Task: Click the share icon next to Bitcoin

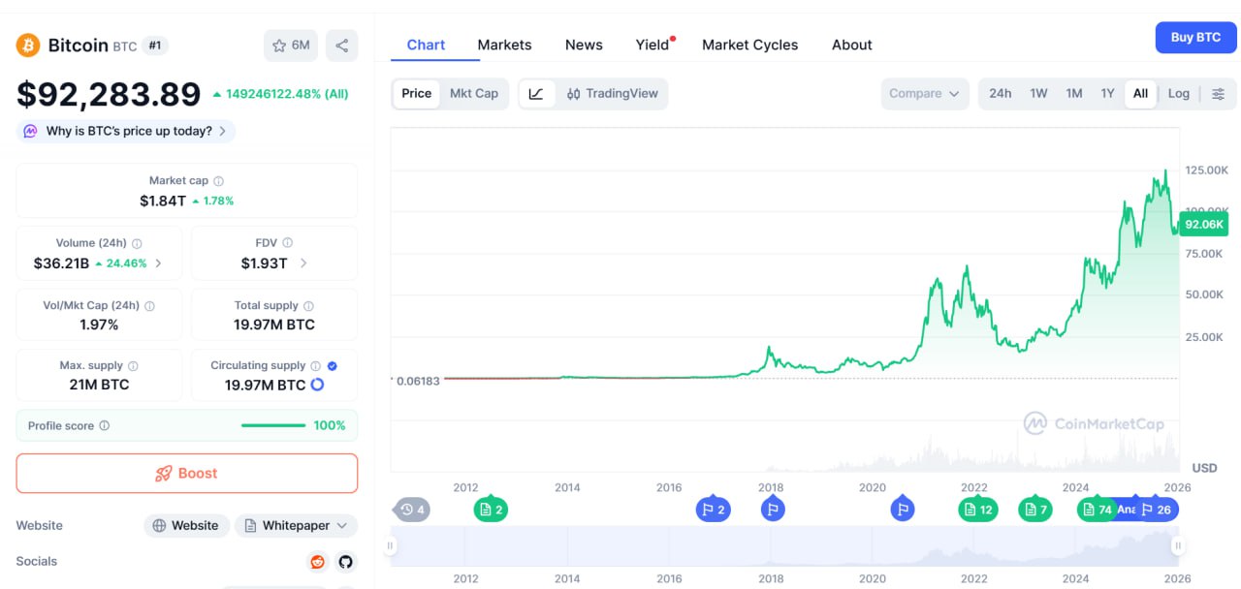Action: tap(341, 46)
